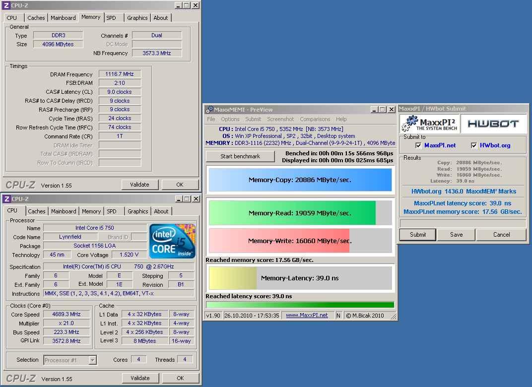Select Caches tab in the lower CPU-Z window
532x387 pixels.
[x=37, y=211]
